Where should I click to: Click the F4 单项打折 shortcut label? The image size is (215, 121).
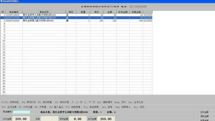coord(29,102)
